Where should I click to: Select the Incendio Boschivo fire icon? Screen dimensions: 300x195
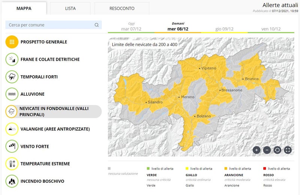(12, 181)
